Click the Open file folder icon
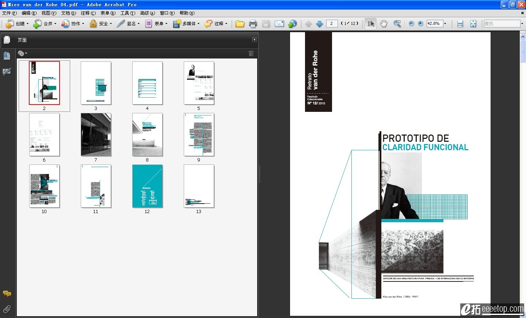 pos(240,24)
